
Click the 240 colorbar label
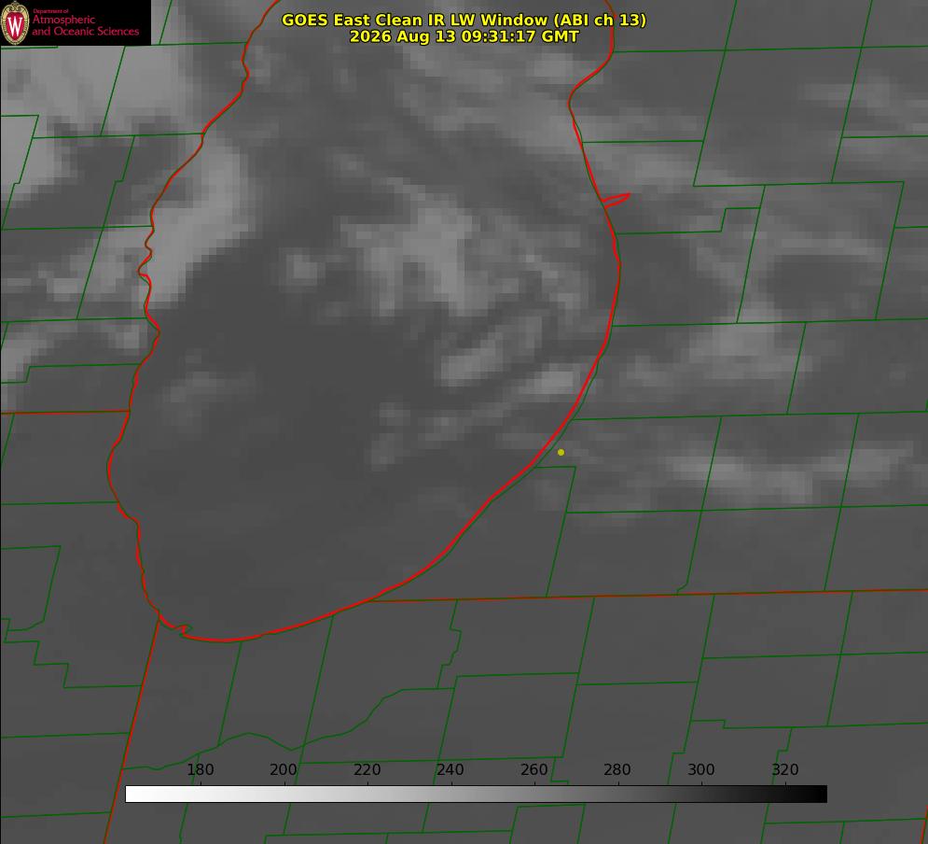point(450,769)
